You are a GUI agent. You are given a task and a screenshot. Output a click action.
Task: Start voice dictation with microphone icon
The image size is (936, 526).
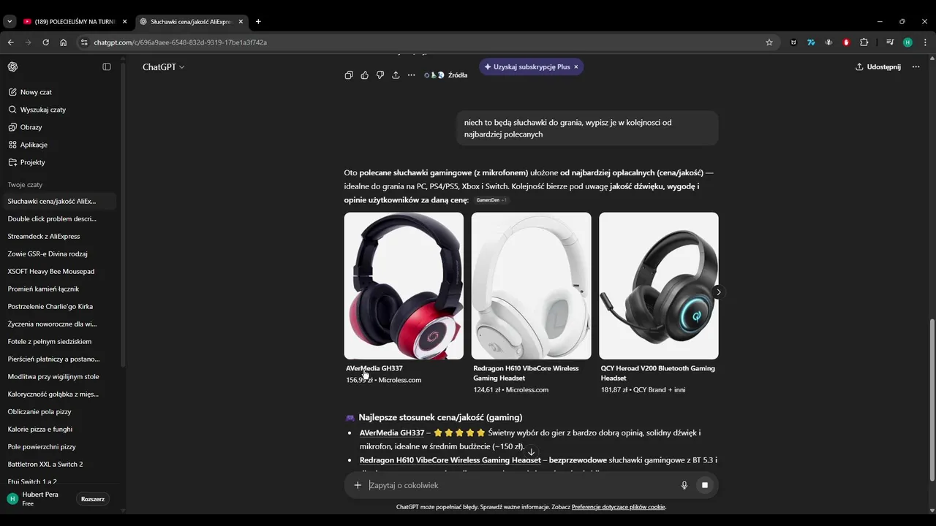(684, 485)
